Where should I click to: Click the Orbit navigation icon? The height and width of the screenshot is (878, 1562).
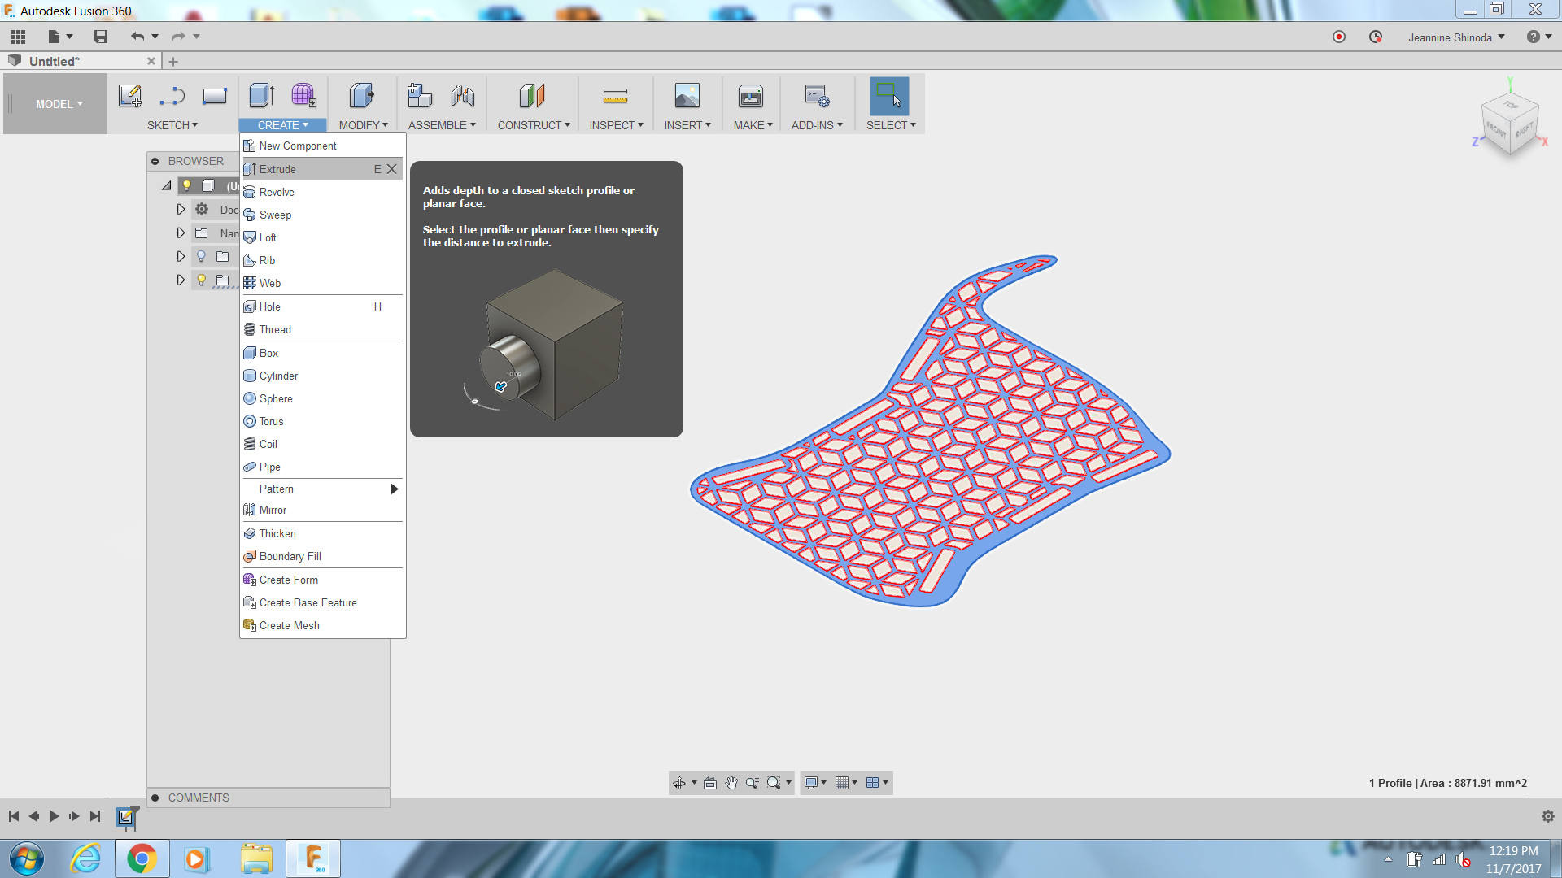[x=679, y=783]
